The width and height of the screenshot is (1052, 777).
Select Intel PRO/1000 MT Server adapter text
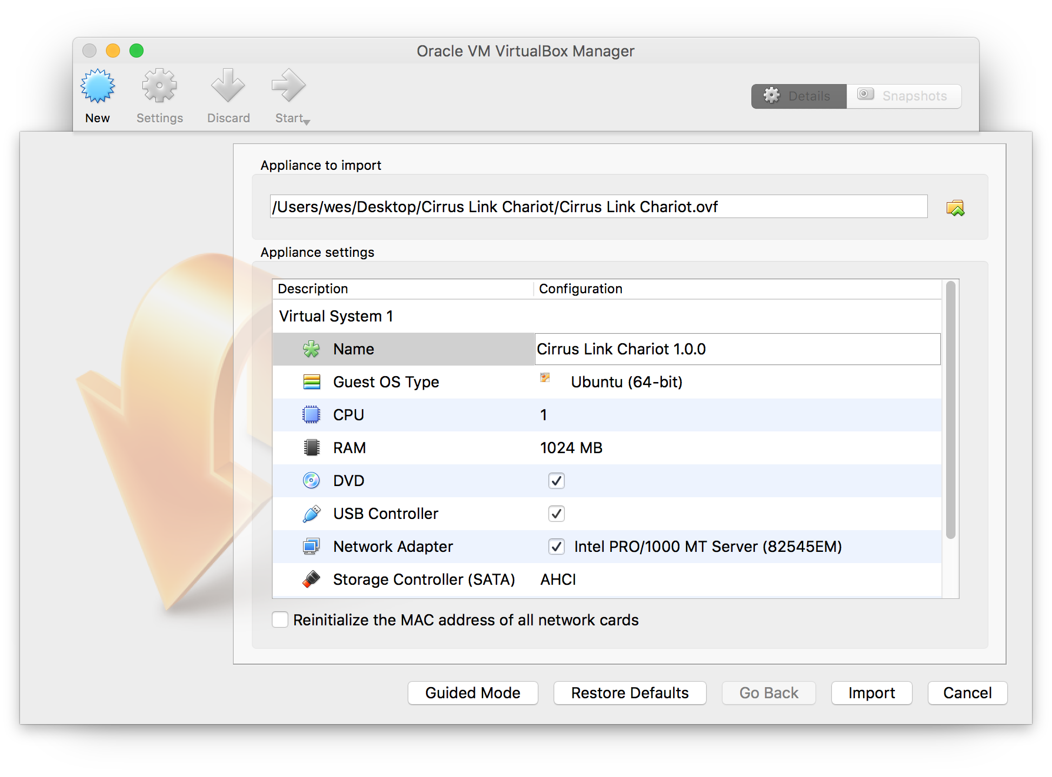pos(708,547)
